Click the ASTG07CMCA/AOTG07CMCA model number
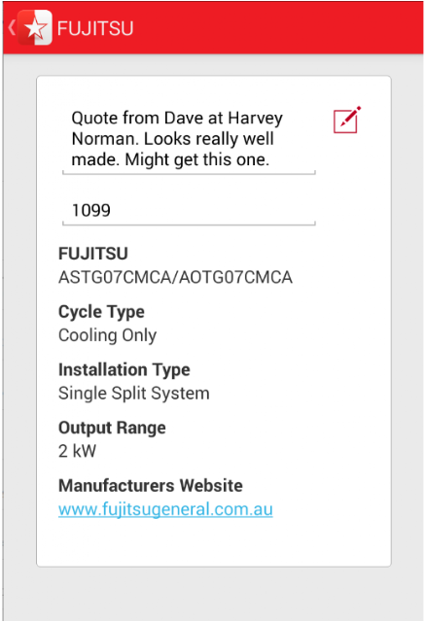The width and height of the screenshot is (426, 622). coord(175,277)
